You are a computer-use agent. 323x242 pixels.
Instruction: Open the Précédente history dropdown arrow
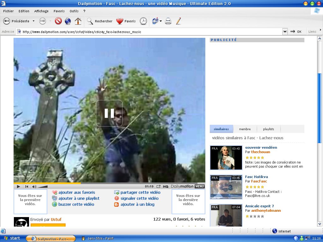point(33,21)
